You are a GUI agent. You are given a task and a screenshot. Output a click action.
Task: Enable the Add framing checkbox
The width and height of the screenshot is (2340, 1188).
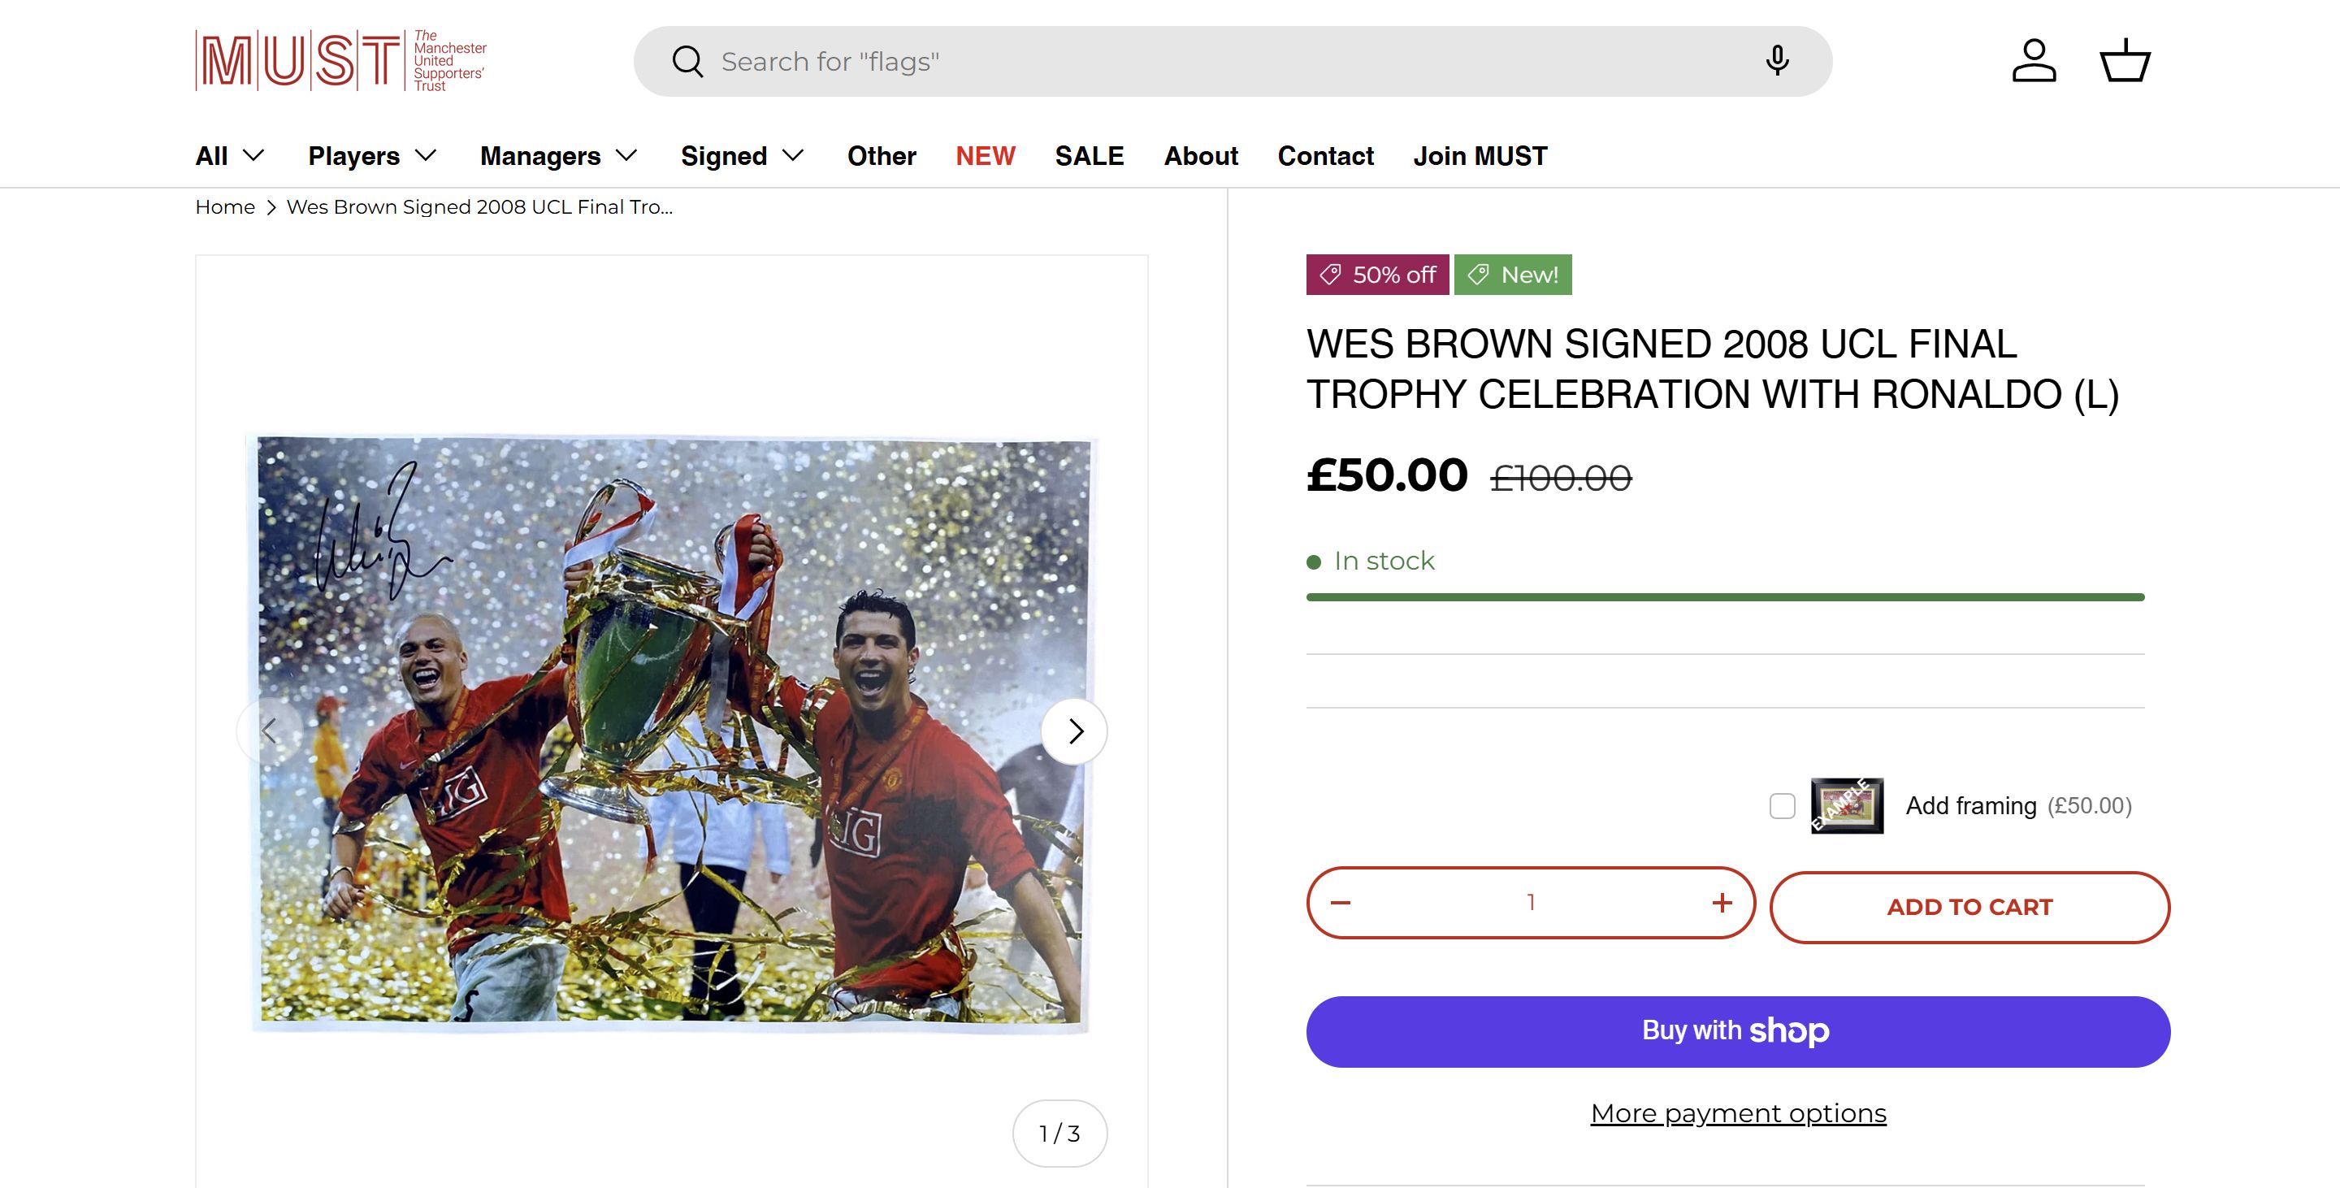pyautogui.click(x=1783, y=805)
